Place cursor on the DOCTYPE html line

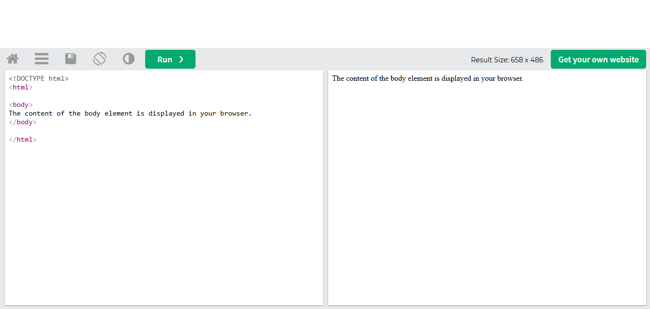[39, 78]
